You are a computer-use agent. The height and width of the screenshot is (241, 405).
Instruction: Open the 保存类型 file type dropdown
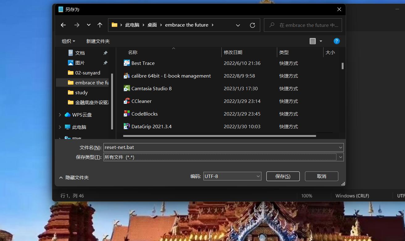click(x=340, y=157)
